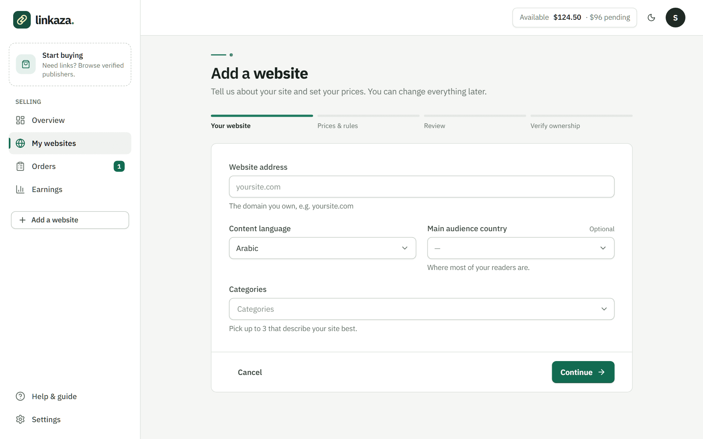
Task: Click the My websites globe icon
Action: [21, 143]
